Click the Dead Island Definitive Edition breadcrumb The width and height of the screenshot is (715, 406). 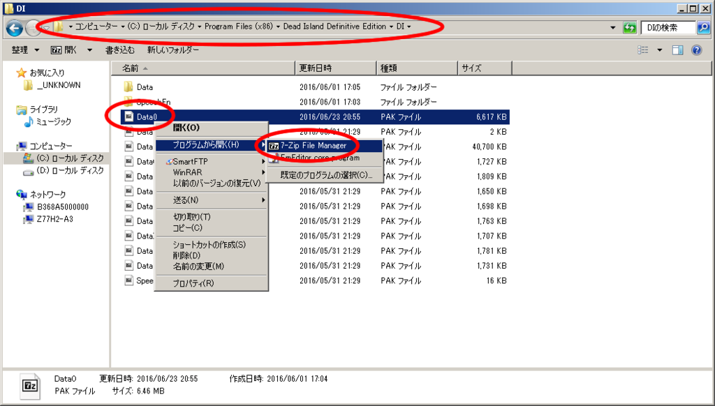(x=334, y=27)
